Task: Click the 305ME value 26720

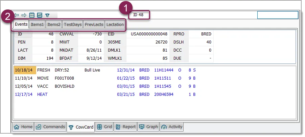Action: (161, 42)
